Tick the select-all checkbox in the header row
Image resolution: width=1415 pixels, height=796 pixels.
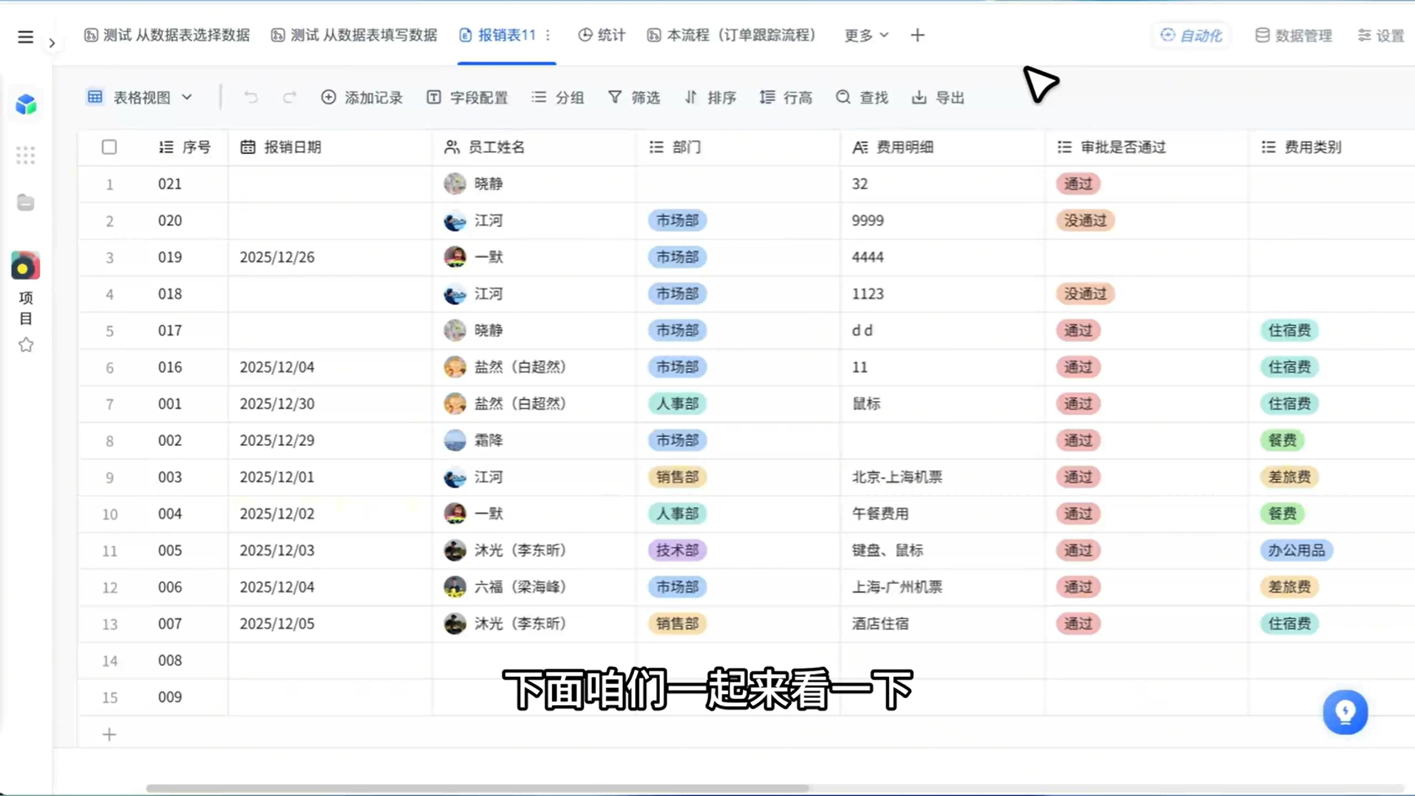coord(109,147)
